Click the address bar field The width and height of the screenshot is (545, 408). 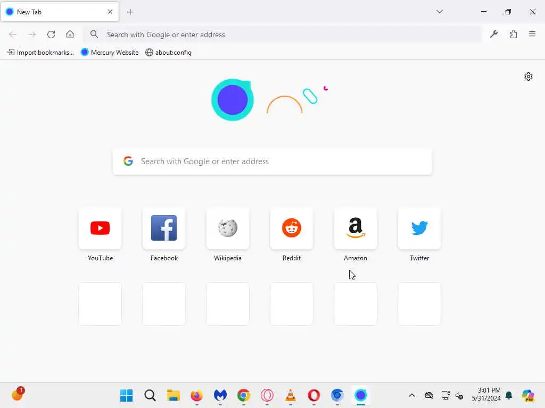coord(282,35)
